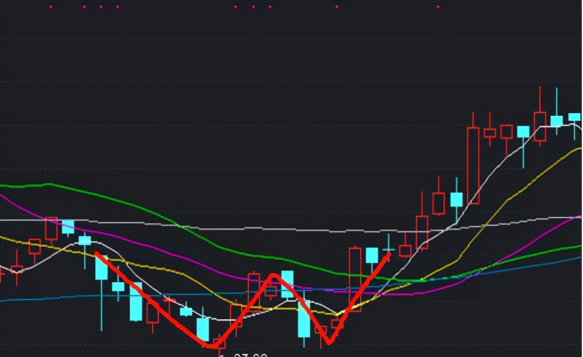Click the cyan candlestick with longest lower wick
This screenshot has height=357, width=583.
click(x=102, y=292)
